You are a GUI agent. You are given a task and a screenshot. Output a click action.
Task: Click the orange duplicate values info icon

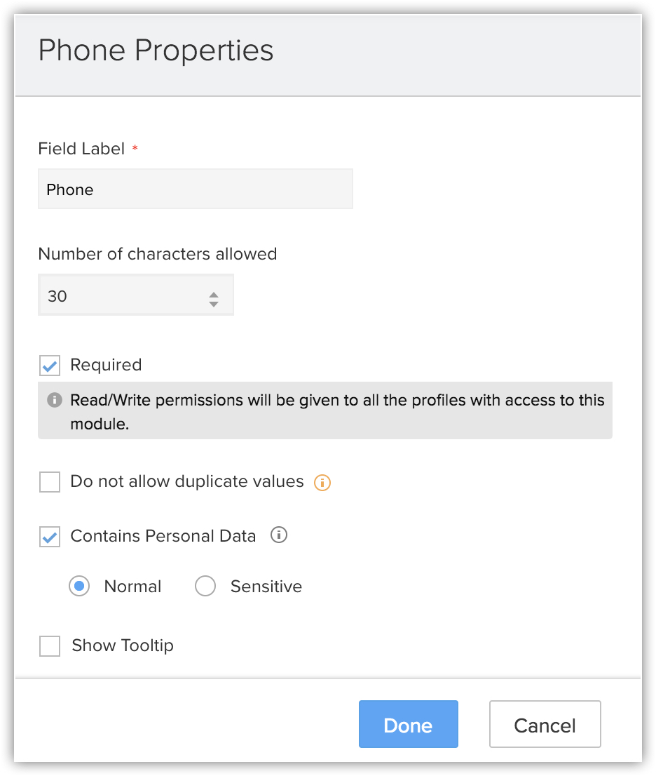pyautogui.click(x=322, y=482)
